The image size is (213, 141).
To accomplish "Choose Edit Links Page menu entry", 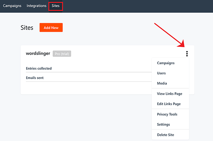I will (169, 104).
